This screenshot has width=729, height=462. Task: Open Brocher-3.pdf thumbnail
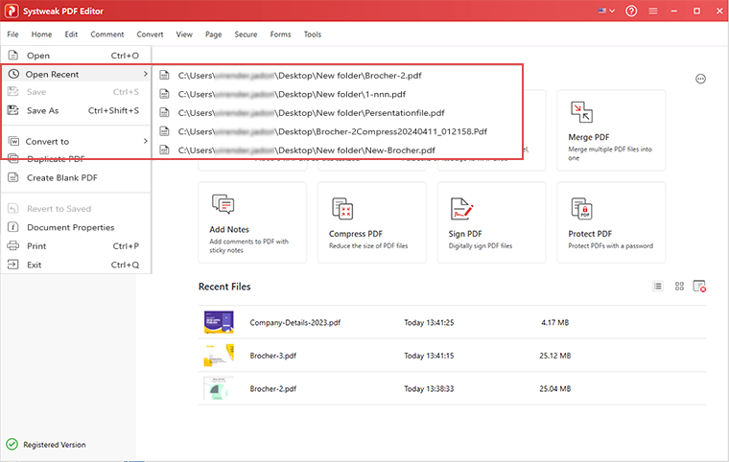(x=219, y=355)
